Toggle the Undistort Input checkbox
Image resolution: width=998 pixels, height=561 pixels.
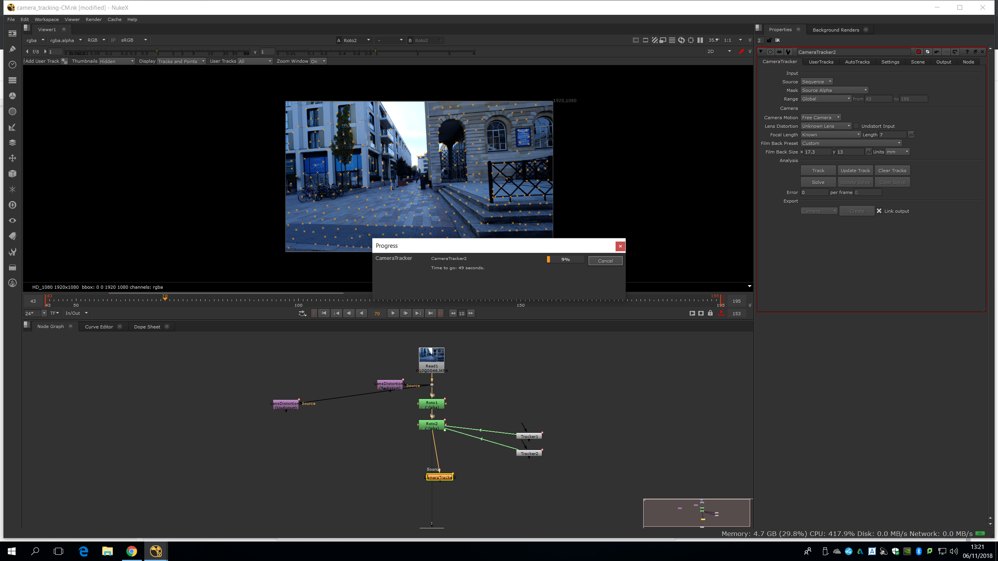pos(856,126)
